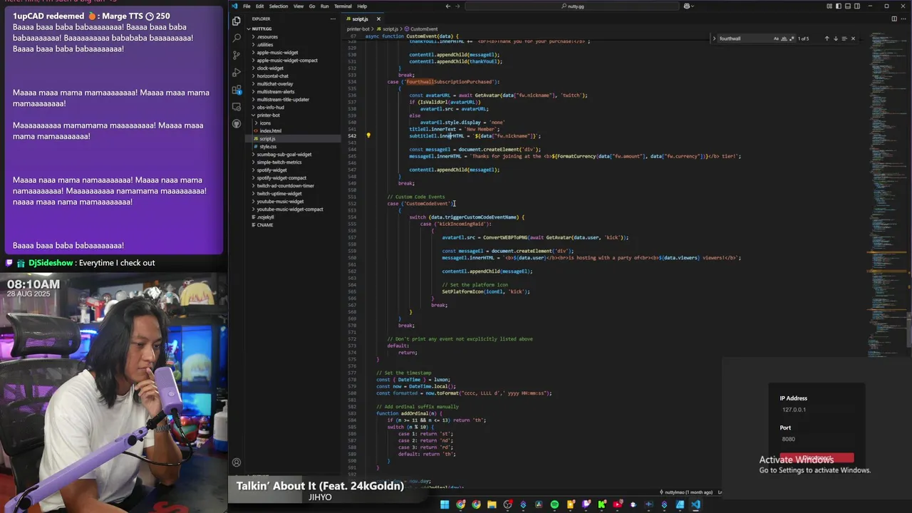Screen dimensions: 912x513
Task: Click the red Disconnect button
Action: (x=817, y=457)
